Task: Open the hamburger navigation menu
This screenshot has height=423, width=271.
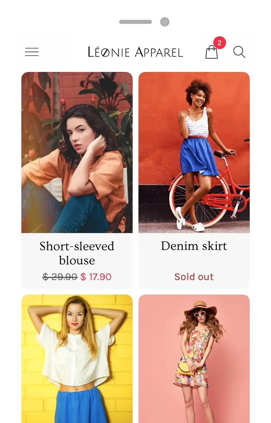Action: point(32,52)
